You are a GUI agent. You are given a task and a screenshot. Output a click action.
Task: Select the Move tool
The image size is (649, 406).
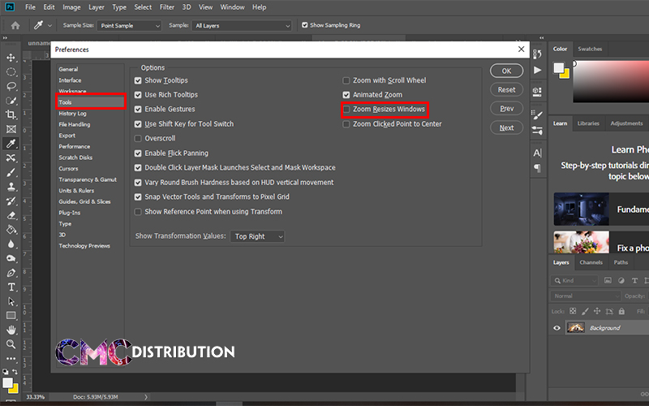coord(11,58)
